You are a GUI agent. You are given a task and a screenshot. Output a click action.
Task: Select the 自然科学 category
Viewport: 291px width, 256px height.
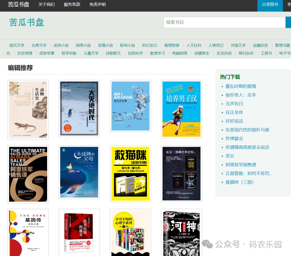(x=136, y=53)
